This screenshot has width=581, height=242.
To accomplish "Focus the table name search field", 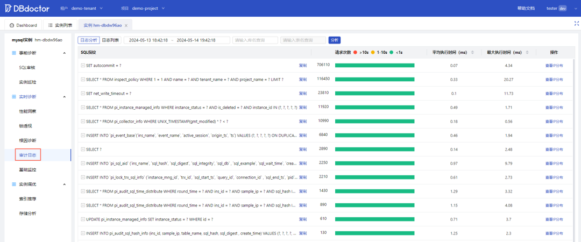I will pos(303,40).
